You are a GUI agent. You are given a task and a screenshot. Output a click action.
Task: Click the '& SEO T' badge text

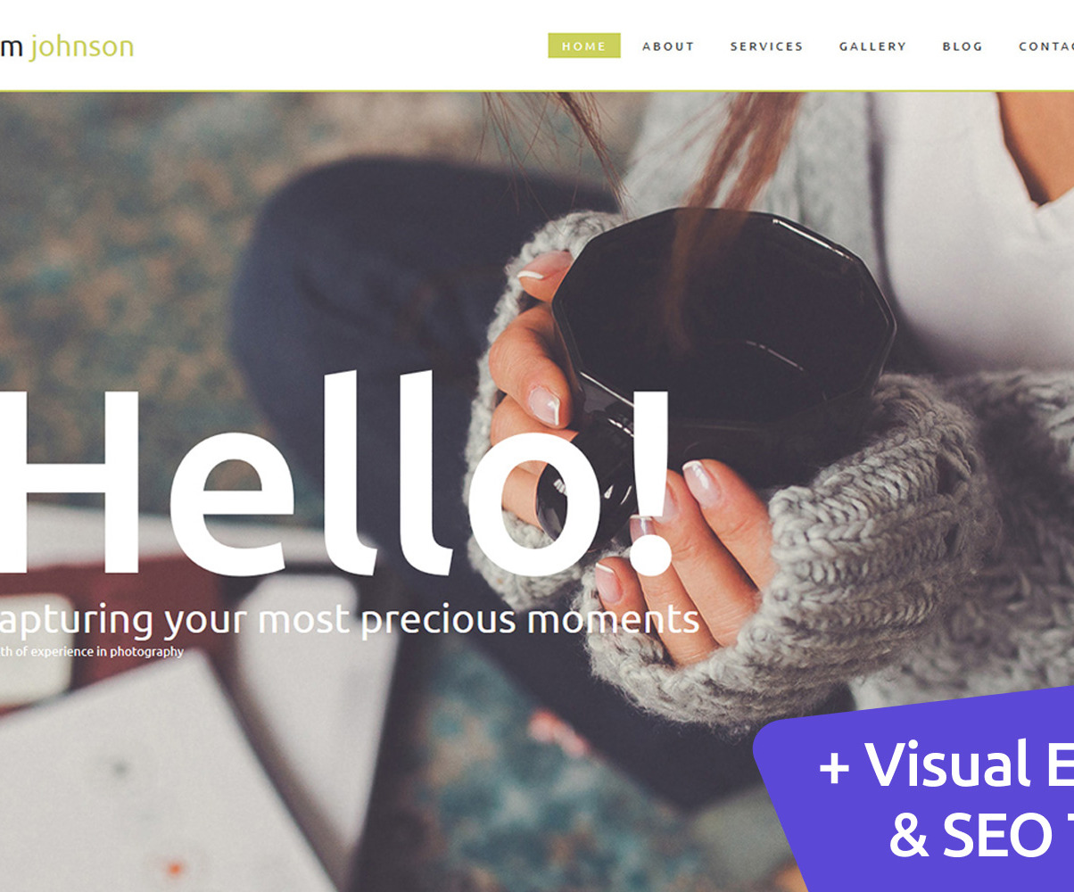tap(981, 835)
